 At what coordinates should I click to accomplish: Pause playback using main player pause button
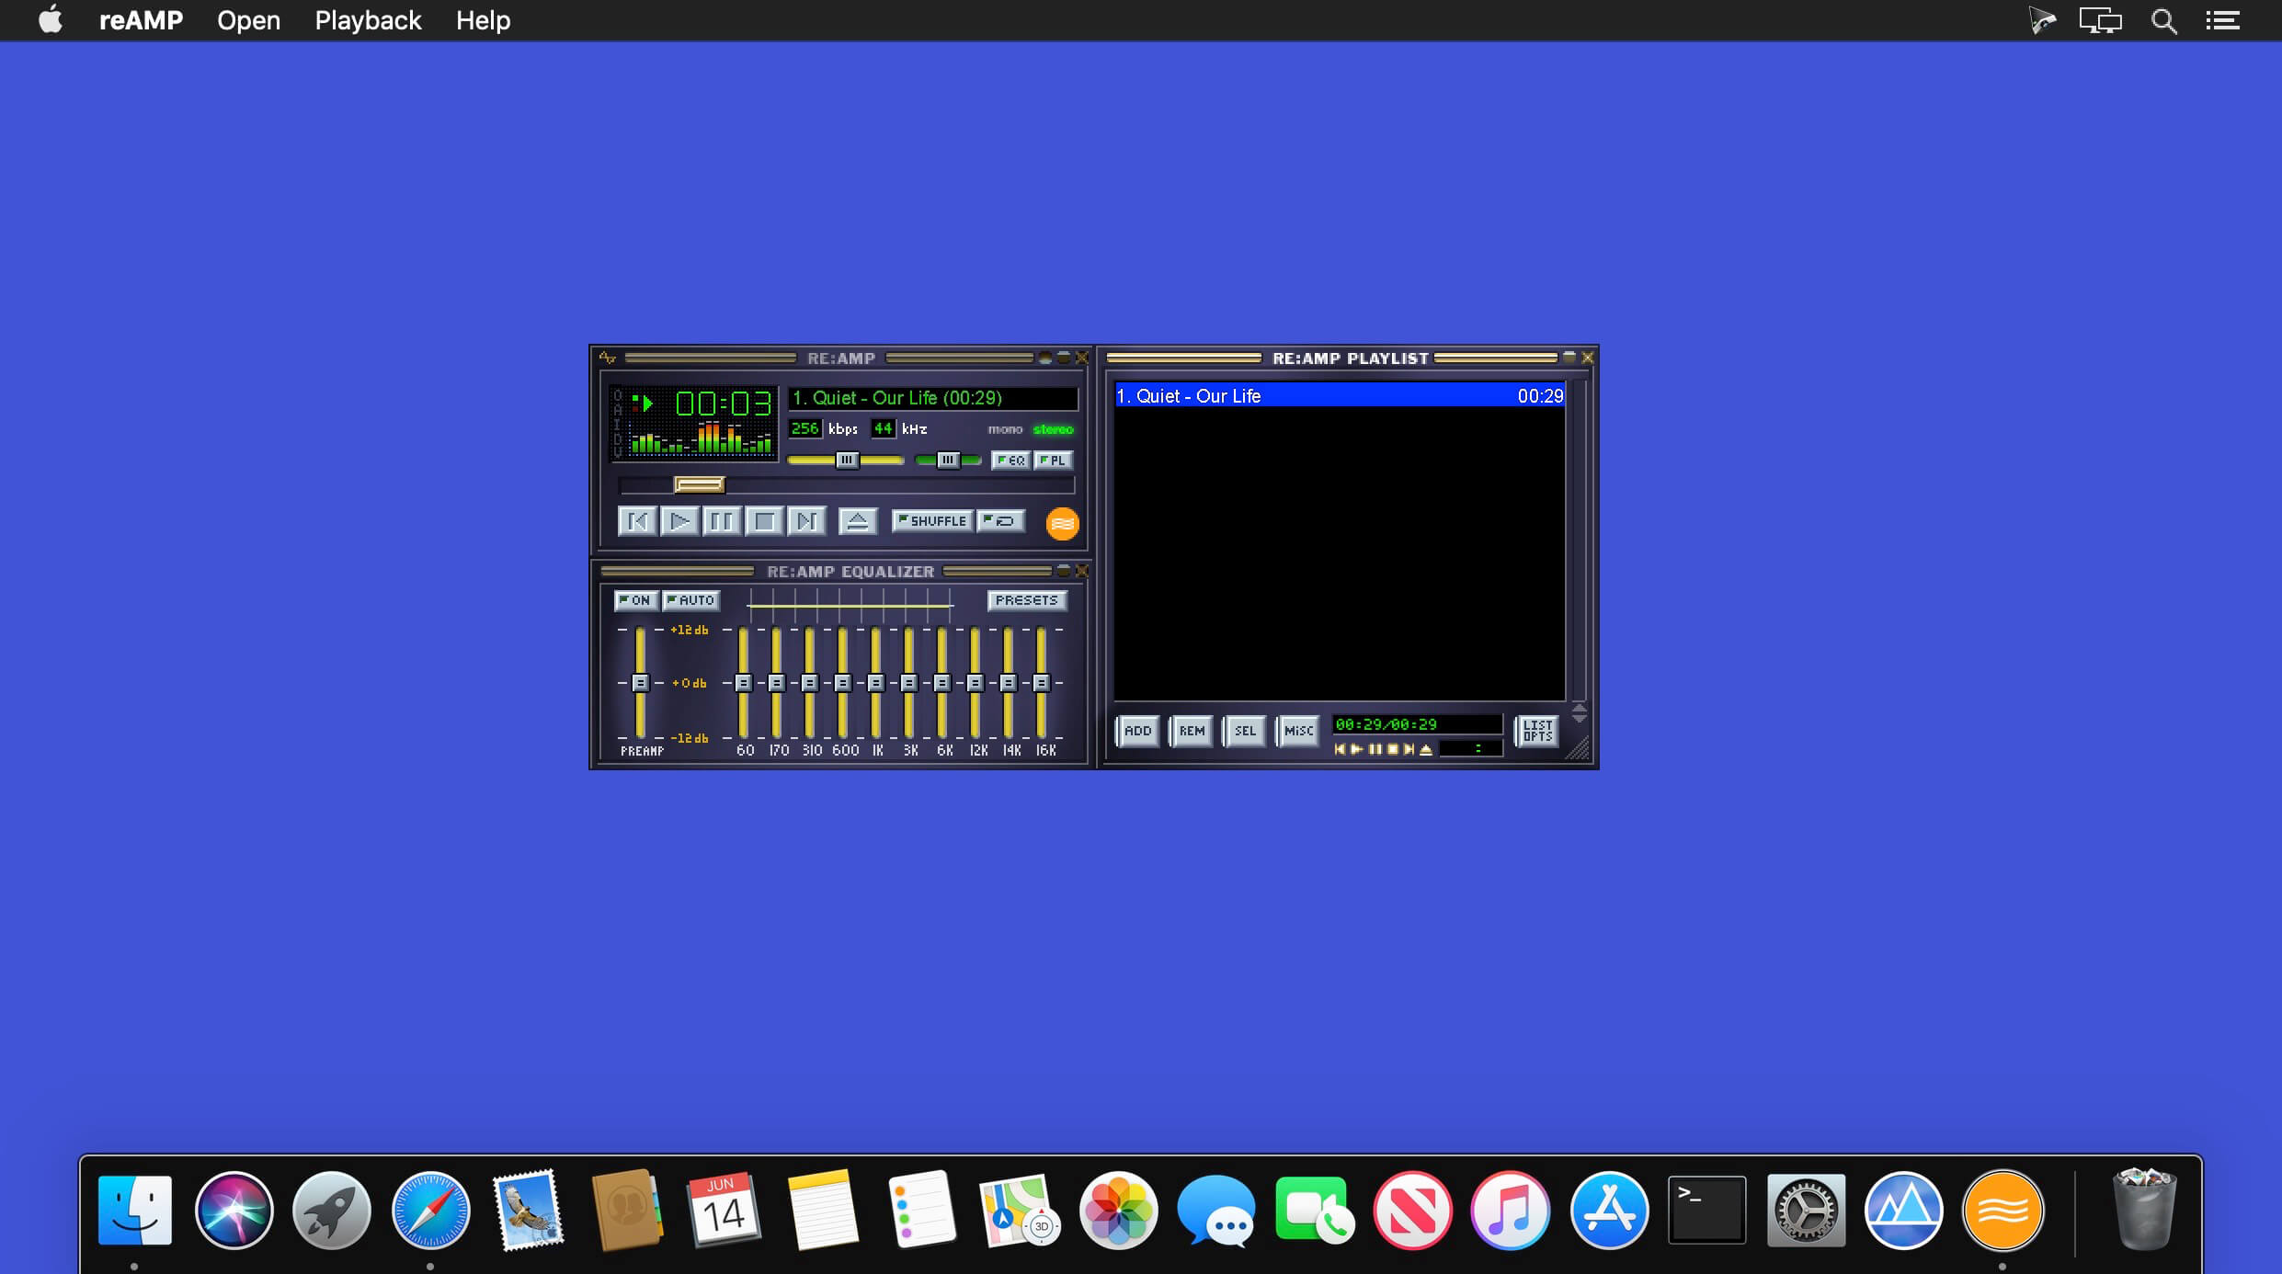(x=722, y=521)
